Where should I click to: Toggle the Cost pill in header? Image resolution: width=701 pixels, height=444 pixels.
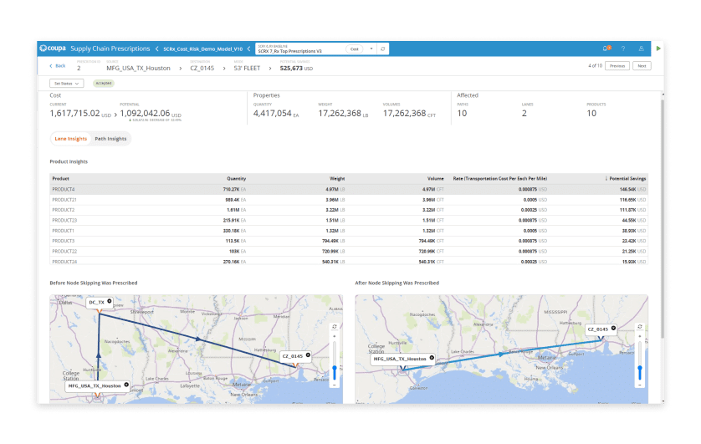click(355, 48)
